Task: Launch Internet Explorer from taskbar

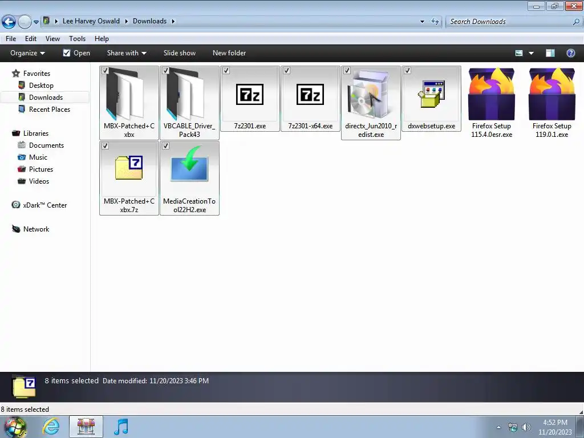Action: click(x=51, y=427)
